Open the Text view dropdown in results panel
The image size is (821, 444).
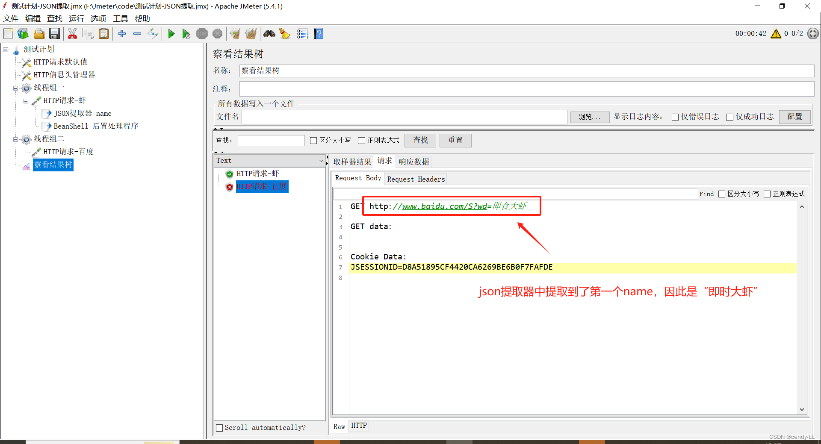click(x=321, y=160)
